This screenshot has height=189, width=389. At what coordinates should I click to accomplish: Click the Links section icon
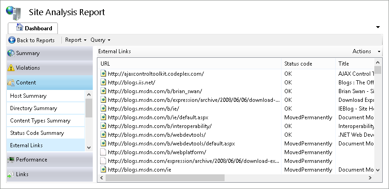click(11, 175)
